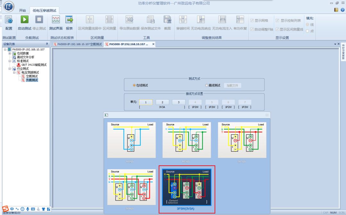Open the PA application menu orb
The image size is (346, 215).
(x=9, y=6)
